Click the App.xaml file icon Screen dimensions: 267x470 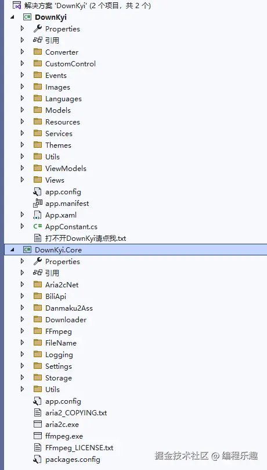[37, 215]
